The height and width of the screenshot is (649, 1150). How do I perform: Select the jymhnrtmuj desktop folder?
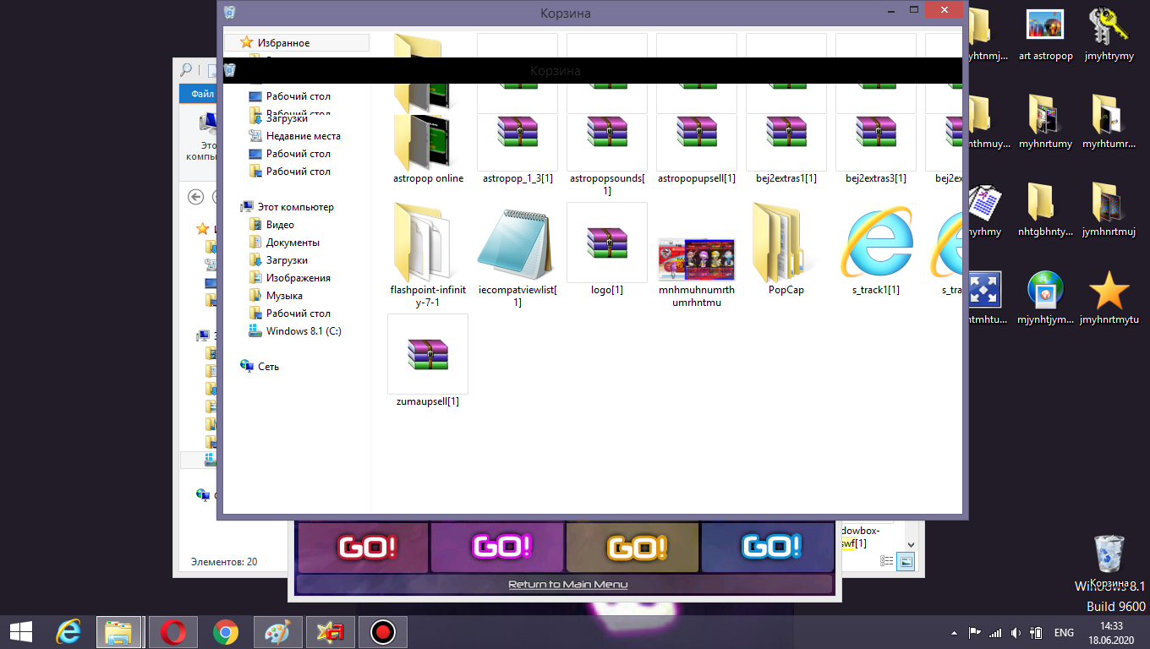(1109, 210)
